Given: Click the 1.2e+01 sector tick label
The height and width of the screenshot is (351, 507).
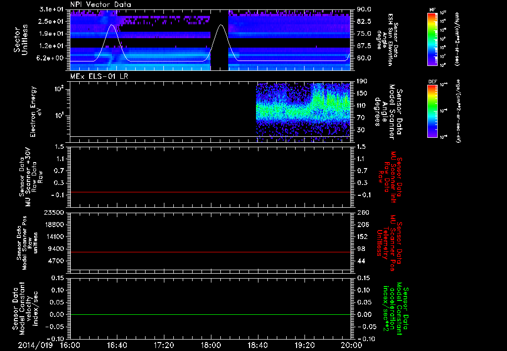Looking at the screenshot, I should pyautogui.click(x=51, y=46).
